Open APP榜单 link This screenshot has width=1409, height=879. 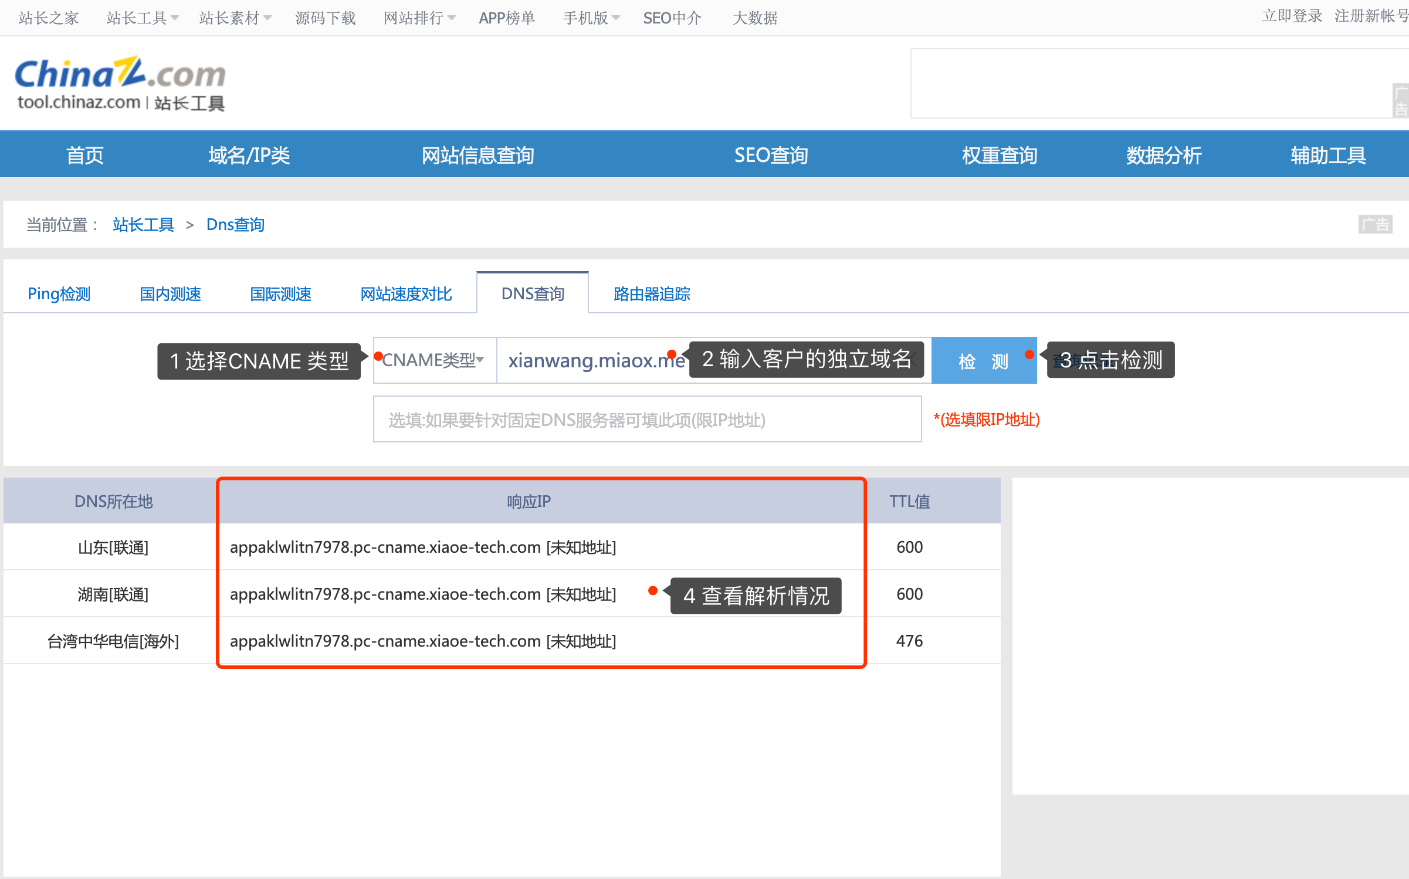tap(507, 18)
